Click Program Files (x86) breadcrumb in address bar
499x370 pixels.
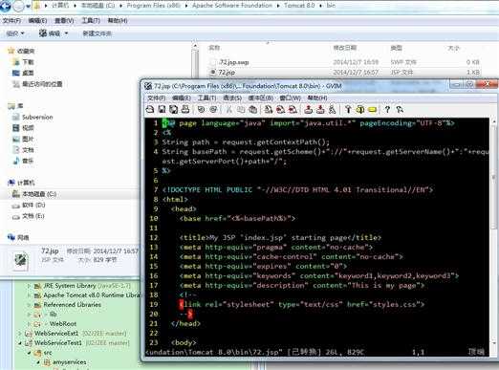point(153,6)
